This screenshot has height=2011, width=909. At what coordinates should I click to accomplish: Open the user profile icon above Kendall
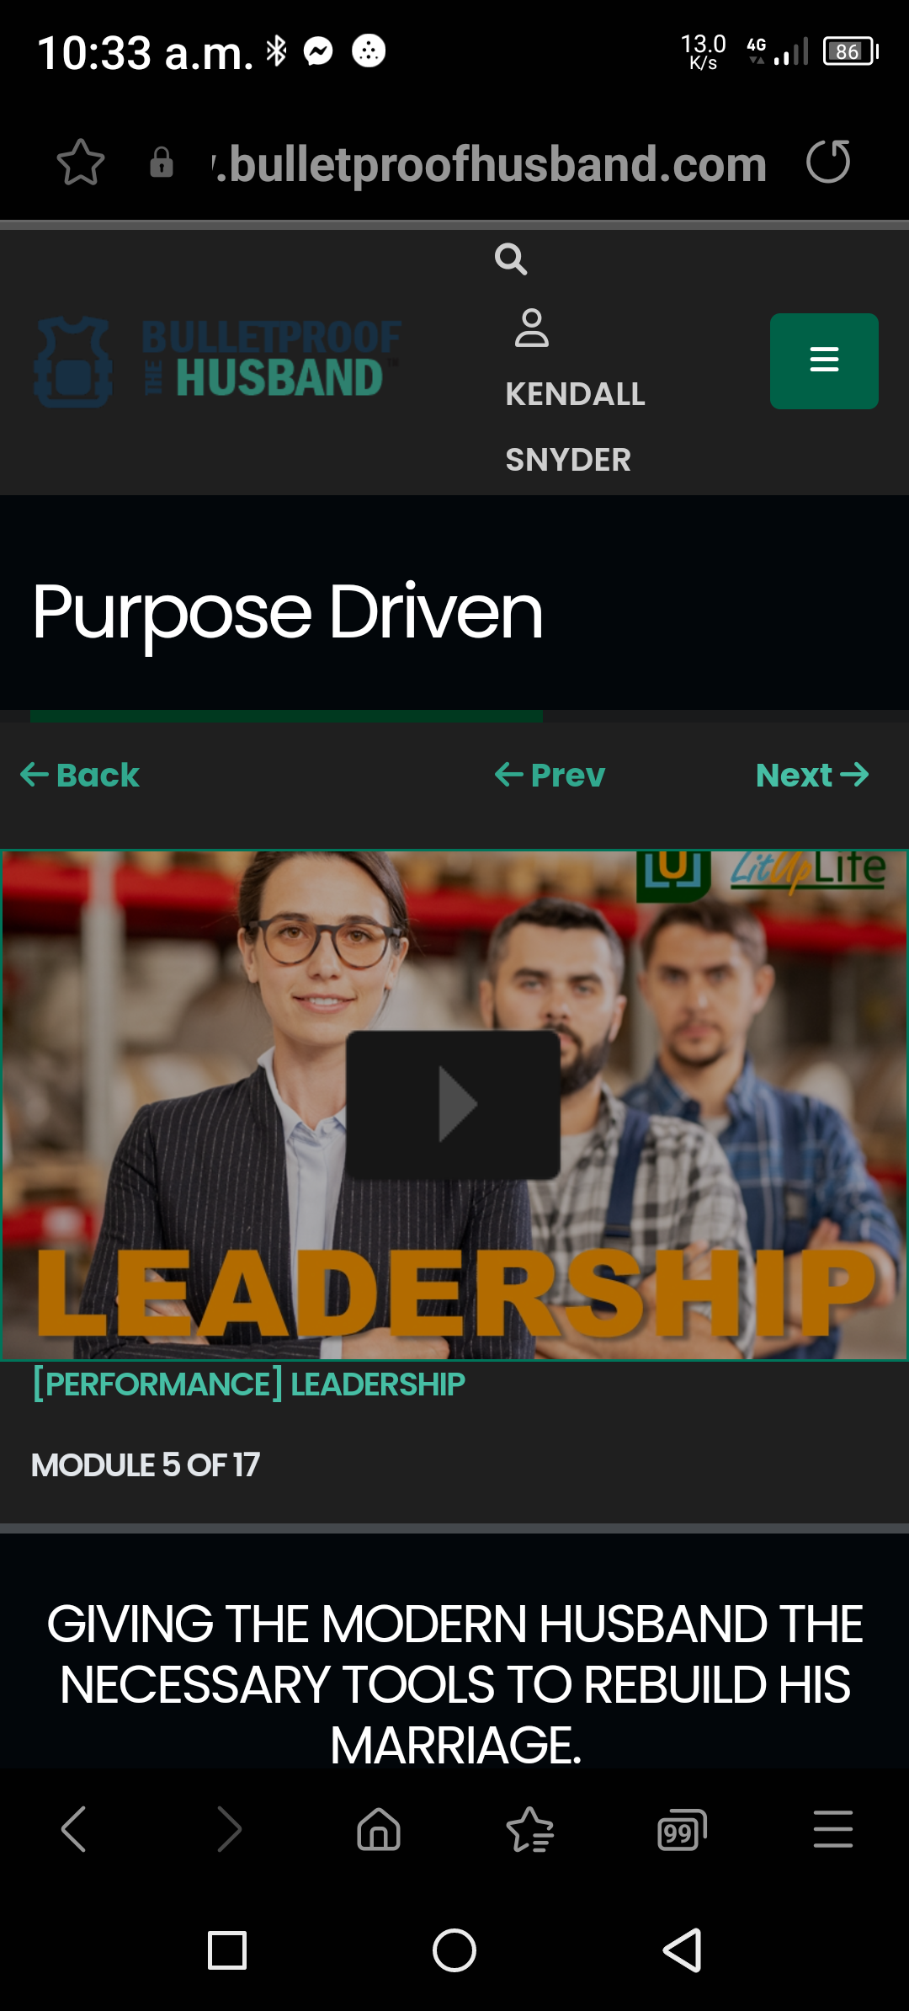pos(532,328)
